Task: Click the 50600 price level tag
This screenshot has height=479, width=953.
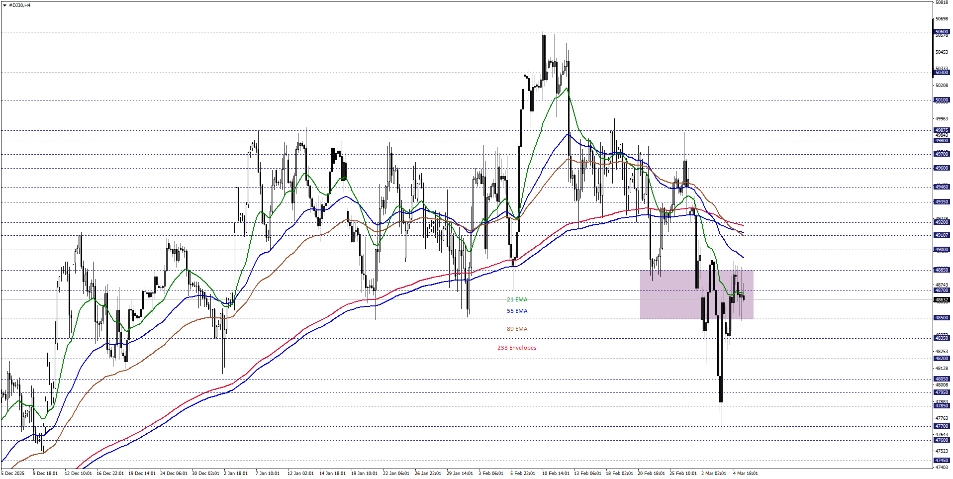Action: 942,32
